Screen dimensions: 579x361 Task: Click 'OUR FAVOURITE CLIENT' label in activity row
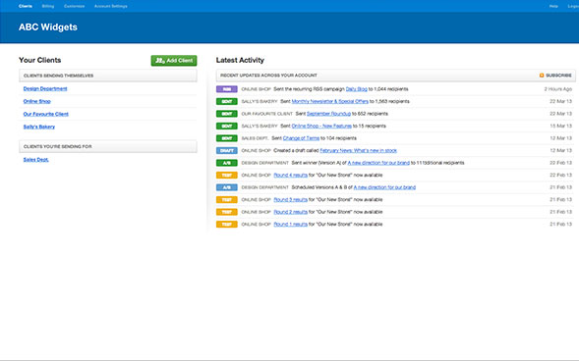267,114
